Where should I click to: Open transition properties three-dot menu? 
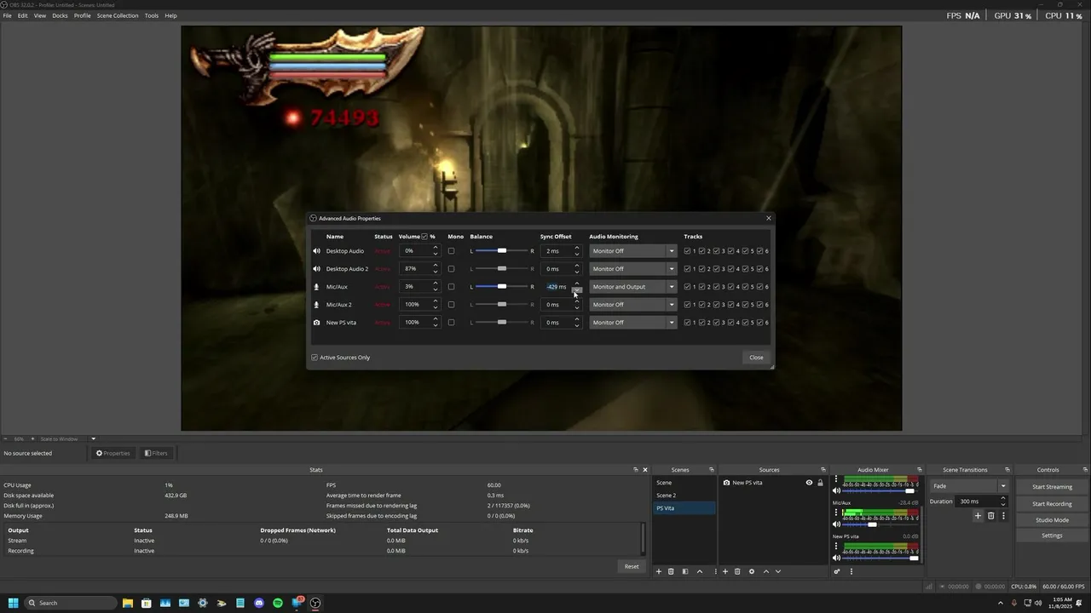coord(1003,516)
